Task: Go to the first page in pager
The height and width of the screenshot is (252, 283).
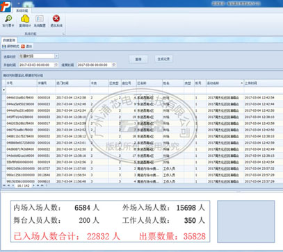Action: [x=4, y=185]
